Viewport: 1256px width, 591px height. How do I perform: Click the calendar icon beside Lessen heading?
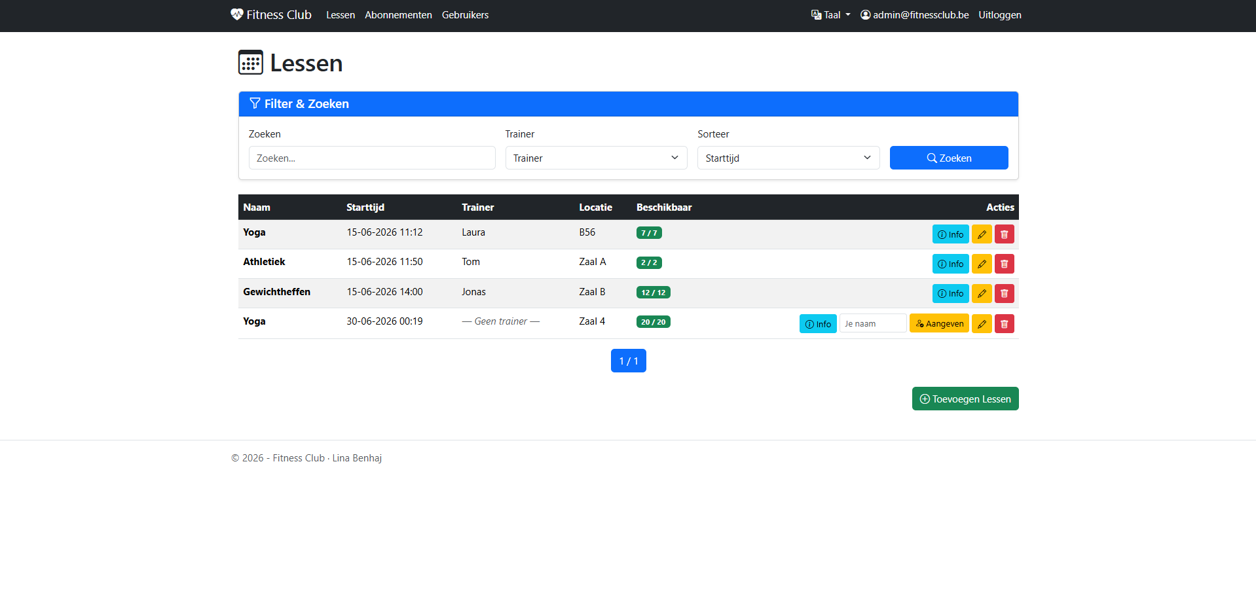251,63
